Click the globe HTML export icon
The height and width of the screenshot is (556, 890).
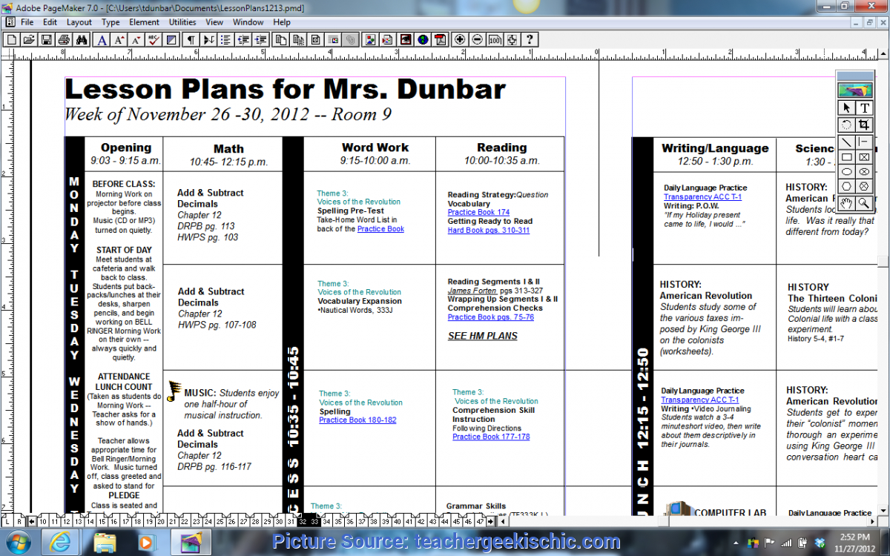tap(423, 39)
